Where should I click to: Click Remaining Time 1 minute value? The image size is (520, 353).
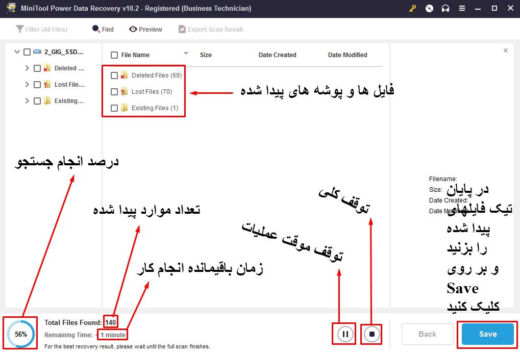click(113, 335)
